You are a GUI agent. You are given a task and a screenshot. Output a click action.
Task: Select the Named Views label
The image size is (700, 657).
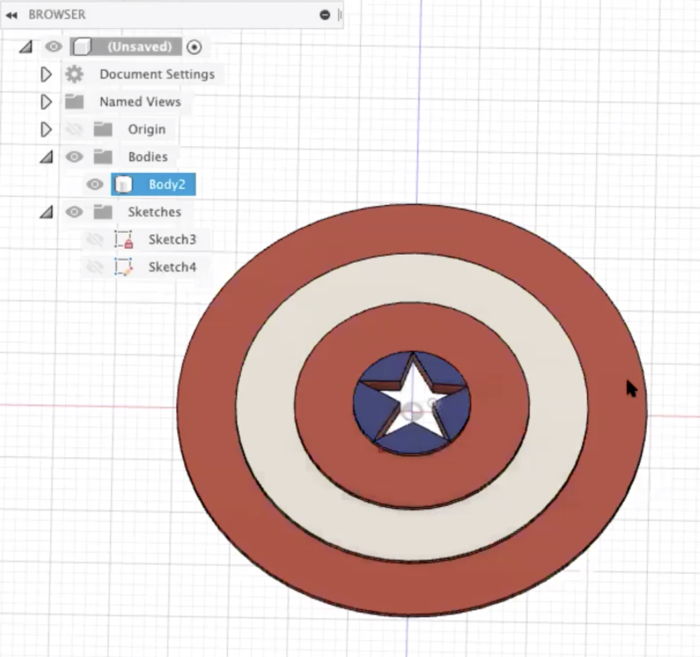[x=140, y=102]
